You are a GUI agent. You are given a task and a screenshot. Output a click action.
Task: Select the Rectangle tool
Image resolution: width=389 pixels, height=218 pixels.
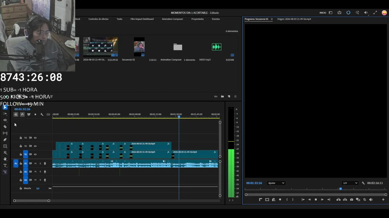pos(5,146)
